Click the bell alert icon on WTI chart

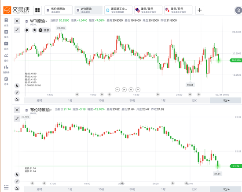click(27, 30)
